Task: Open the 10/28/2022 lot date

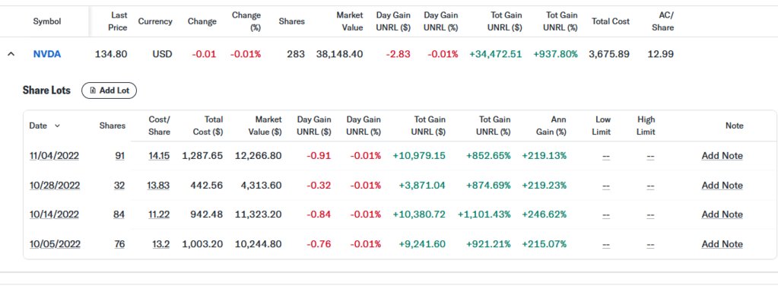Action: (55, 185)
